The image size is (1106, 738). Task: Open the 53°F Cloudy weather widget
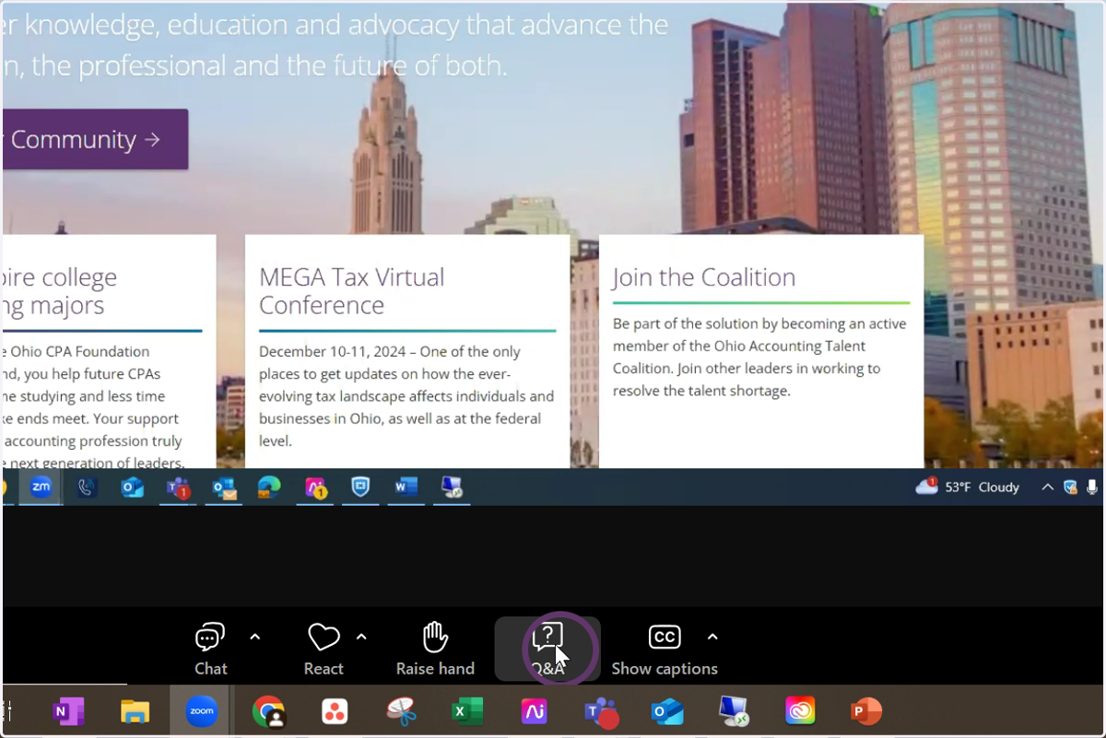coord(968,486)
